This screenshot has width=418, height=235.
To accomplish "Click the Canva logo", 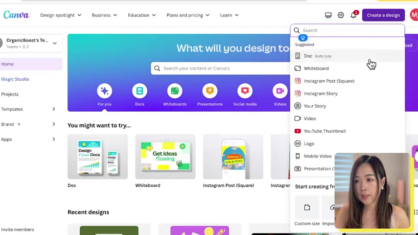I will (16, 15).
